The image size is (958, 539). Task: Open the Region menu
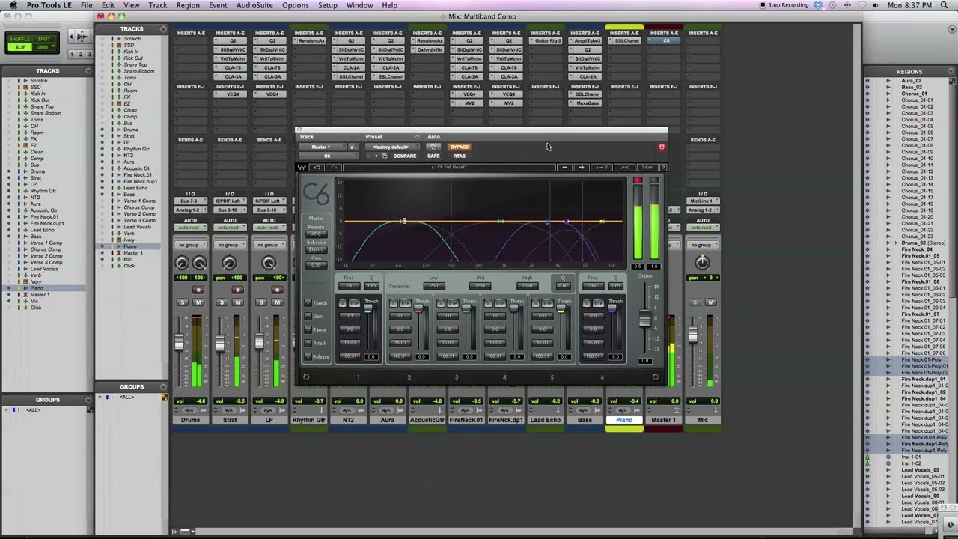coord(188,5)
